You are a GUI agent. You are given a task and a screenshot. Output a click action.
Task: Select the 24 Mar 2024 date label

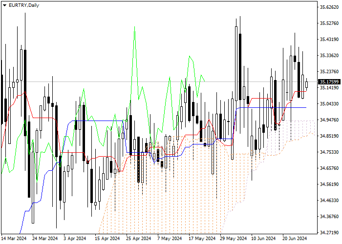45,239
